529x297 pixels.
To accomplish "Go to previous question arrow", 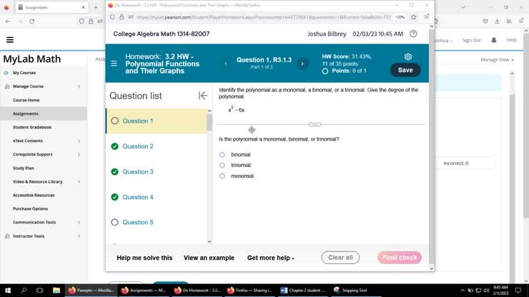I will click(226, 64).
